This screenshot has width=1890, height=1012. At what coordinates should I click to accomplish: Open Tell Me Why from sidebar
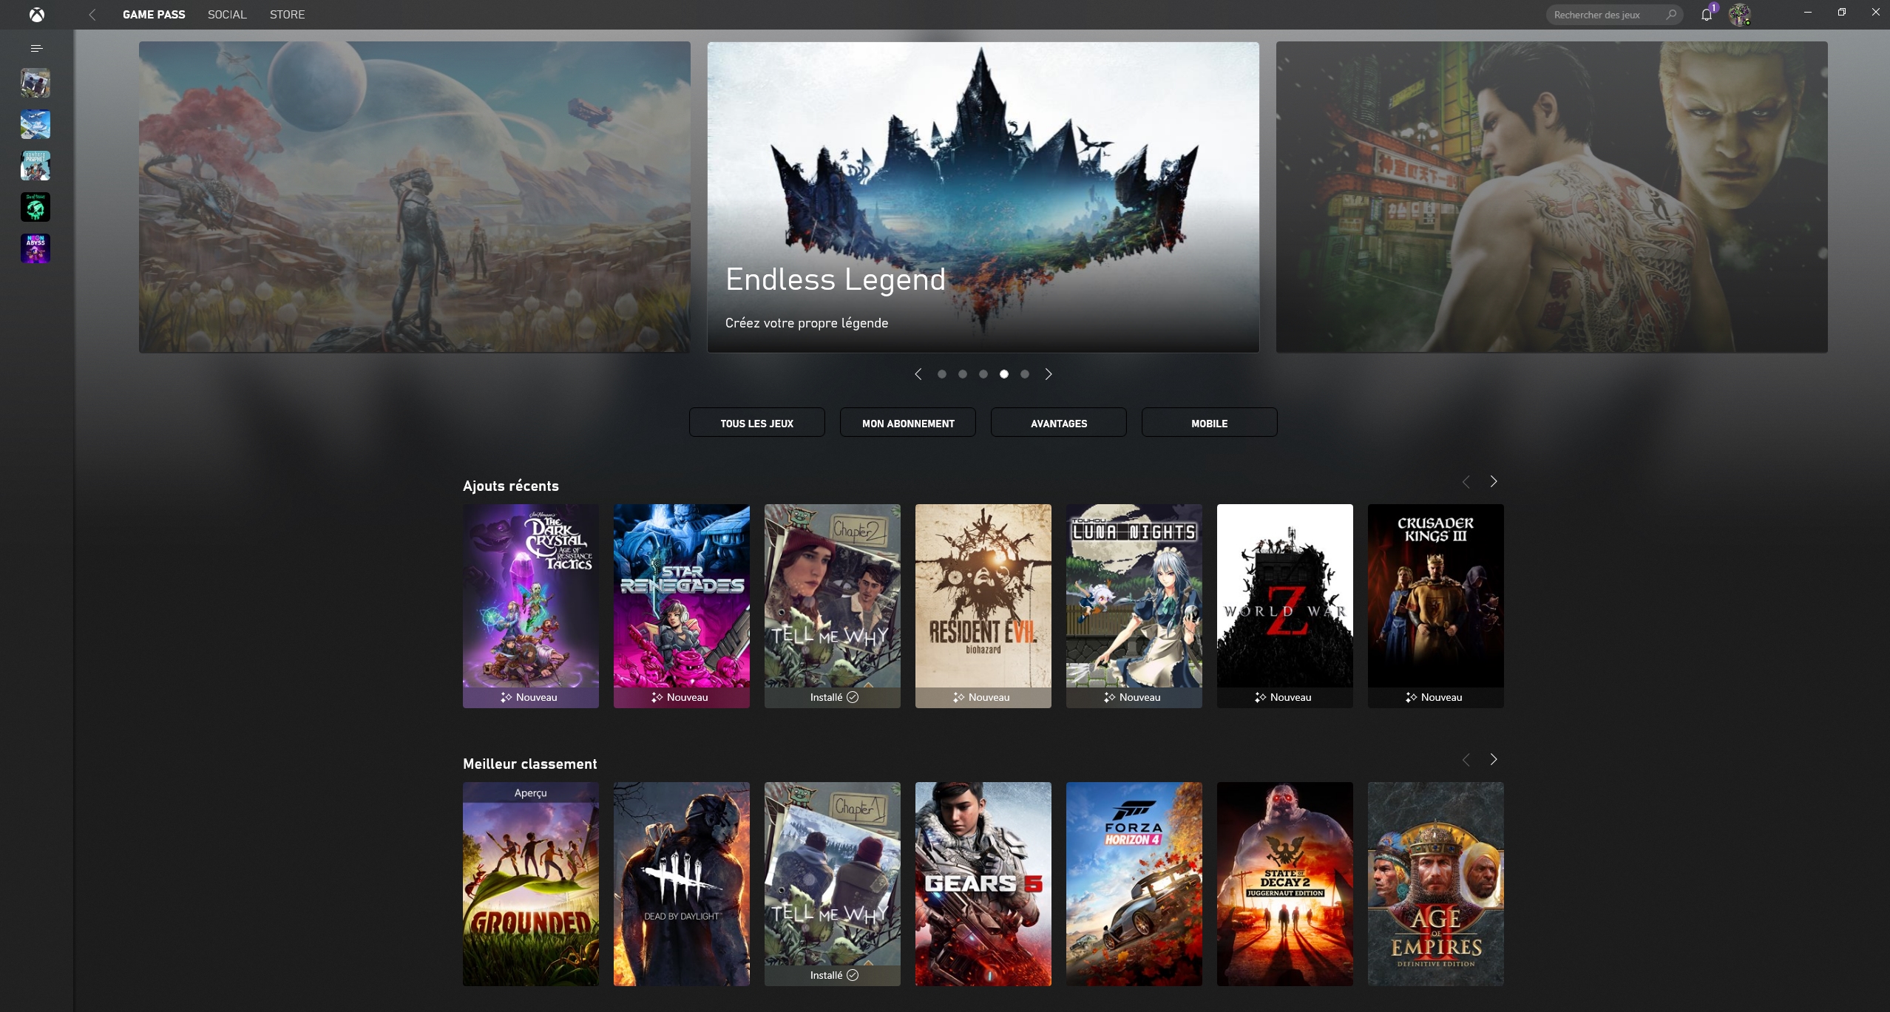coord(35,83)
